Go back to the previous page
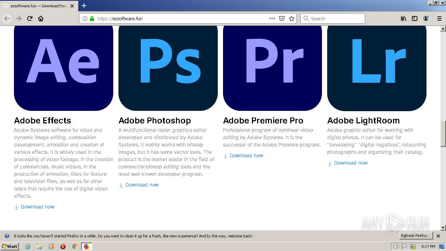This screenshot has height=251, width=446. pos(7,18)
